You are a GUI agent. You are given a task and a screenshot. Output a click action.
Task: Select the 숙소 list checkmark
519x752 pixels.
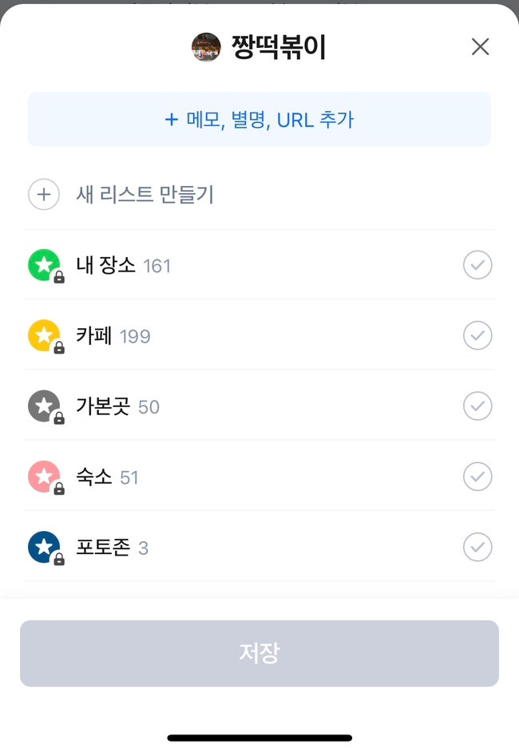tap(477, 477)
